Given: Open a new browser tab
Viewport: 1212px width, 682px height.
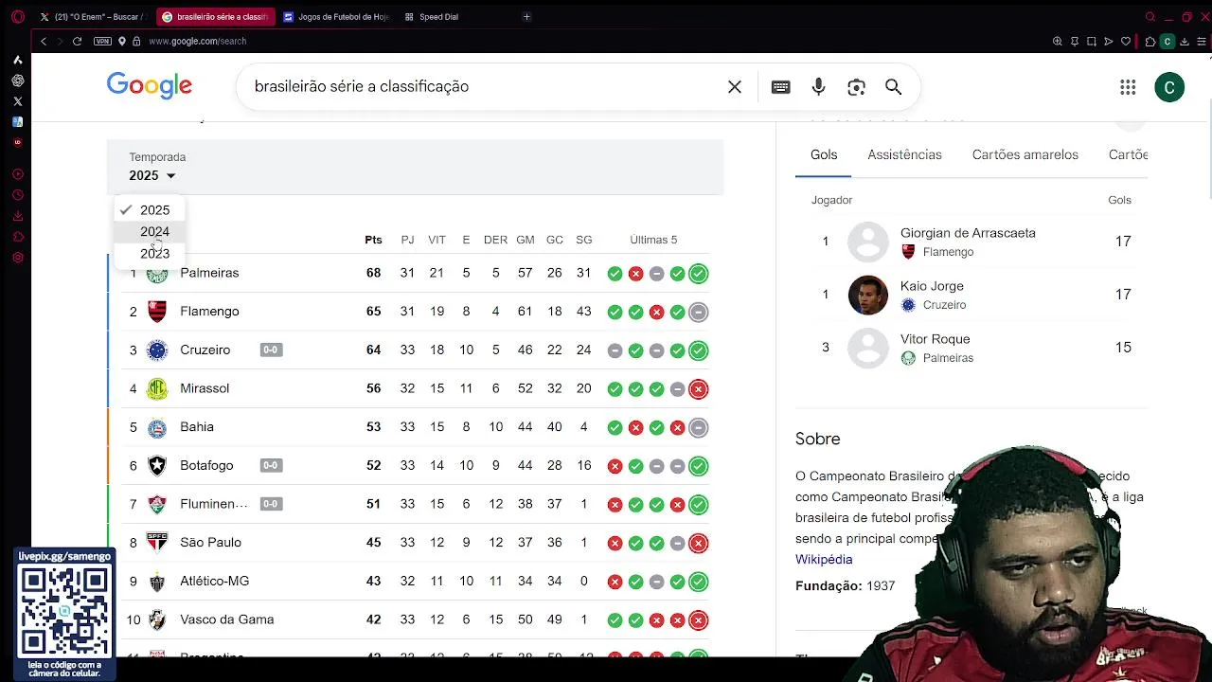Looking at the screenshot, I should 526,16.
